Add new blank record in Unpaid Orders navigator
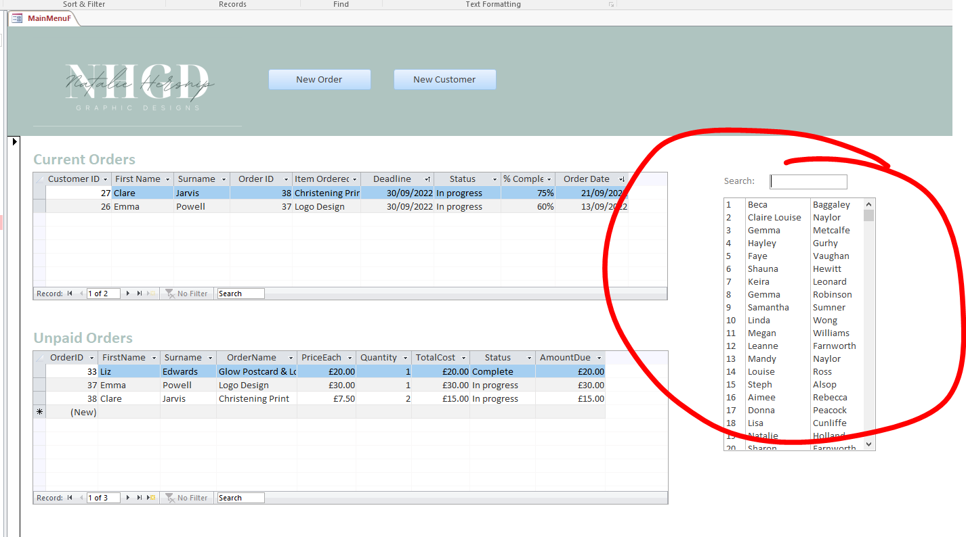966x537 pixels. [x=152, y=498]
